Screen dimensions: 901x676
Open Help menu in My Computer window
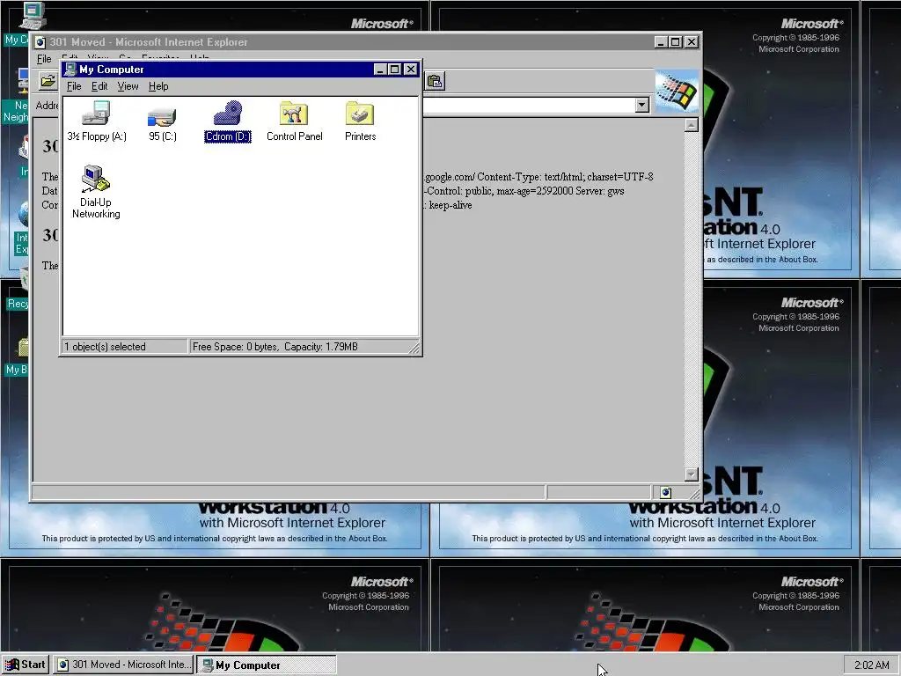tap(158, 86)
